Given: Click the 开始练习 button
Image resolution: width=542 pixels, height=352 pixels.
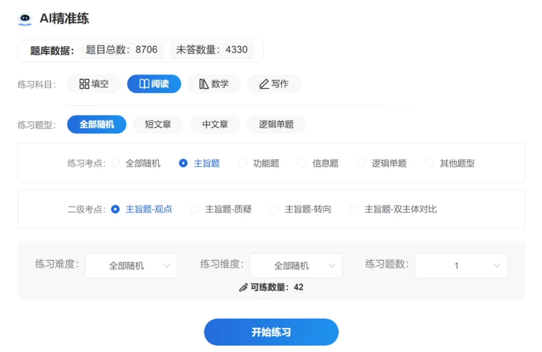Looking at the screenshot, I should pos(270,332).
